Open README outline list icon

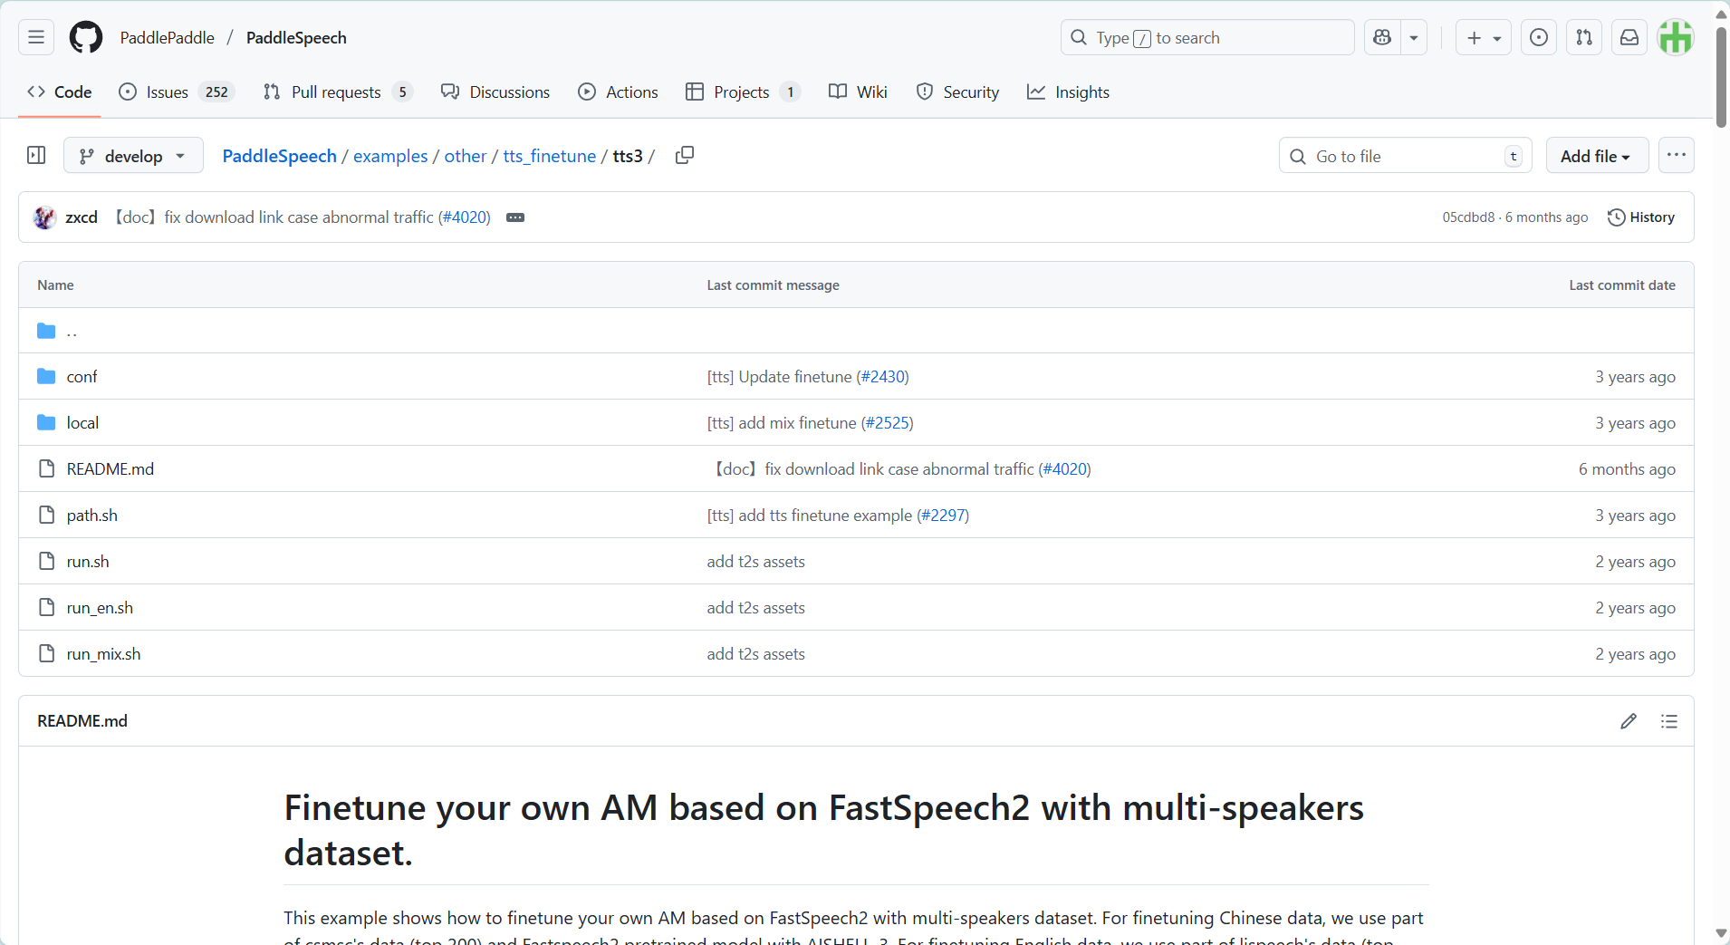click(1669, 721)
